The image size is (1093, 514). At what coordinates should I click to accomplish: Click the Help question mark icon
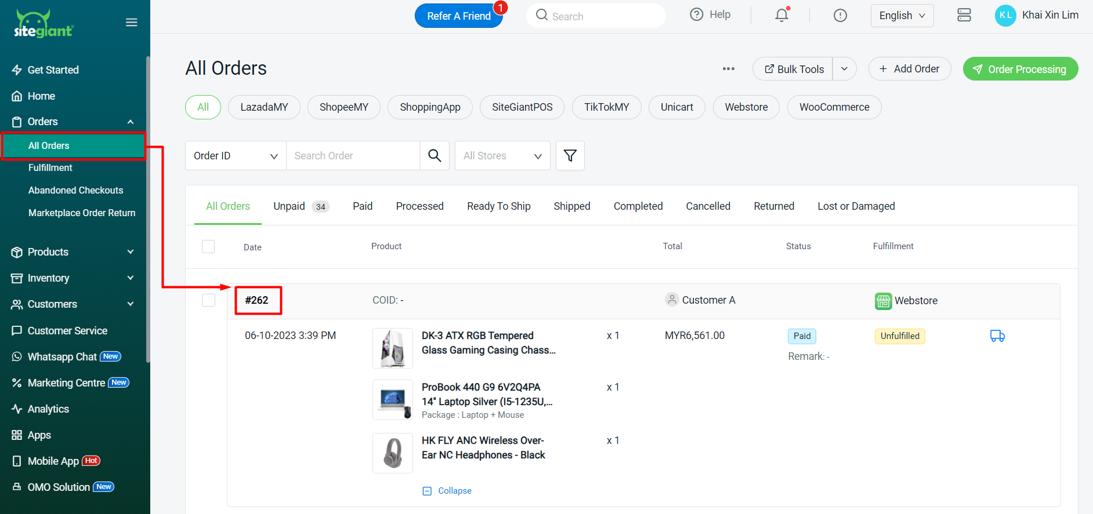(696, 14)
